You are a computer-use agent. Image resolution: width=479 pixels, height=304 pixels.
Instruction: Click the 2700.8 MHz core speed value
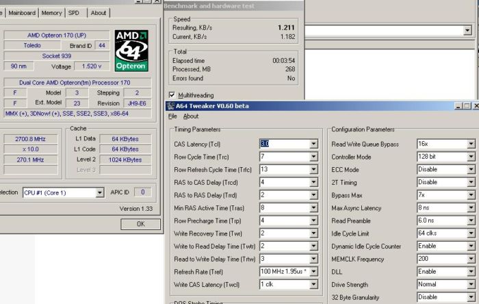pos(30,139)
